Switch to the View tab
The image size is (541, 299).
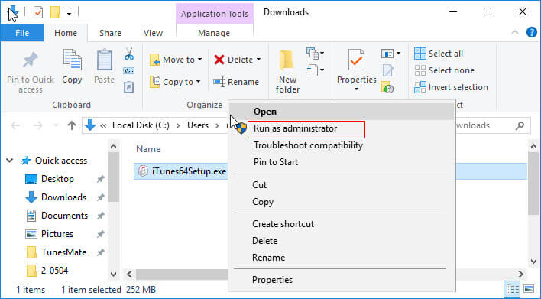pos(153,33)
